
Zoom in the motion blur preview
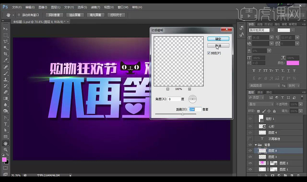(189, 89)
